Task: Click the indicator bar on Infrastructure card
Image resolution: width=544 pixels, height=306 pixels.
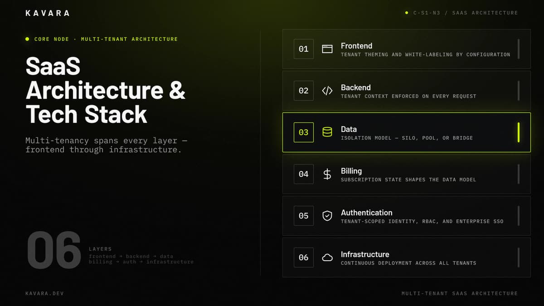Action: (x=519, y=257)
